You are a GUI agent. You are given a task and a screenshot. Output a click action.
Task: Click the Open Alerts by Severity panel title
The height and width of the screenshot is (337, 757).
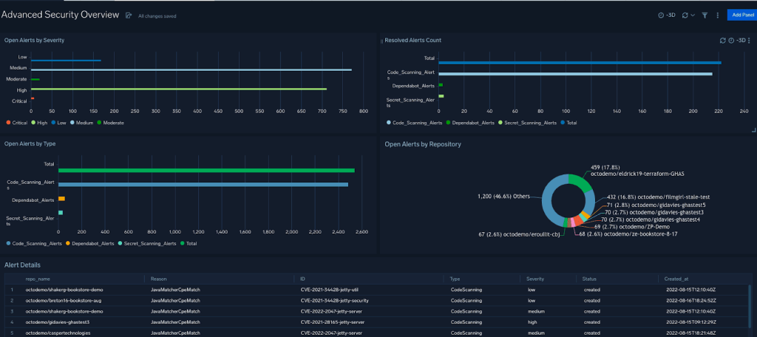coord(34,41)
